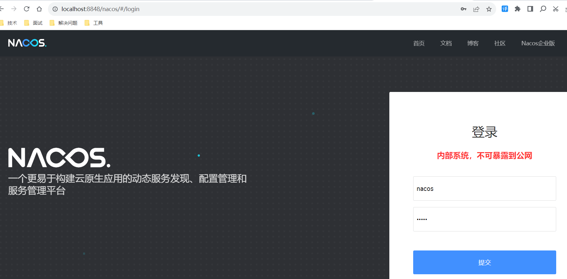Open Nacos企业版 navigation item
Screen dimensions: 567x279
(538, 43)
